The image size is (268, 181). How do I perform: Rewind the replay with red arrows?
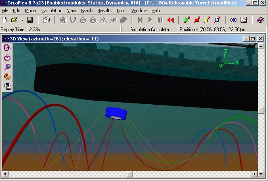[170, 20]
